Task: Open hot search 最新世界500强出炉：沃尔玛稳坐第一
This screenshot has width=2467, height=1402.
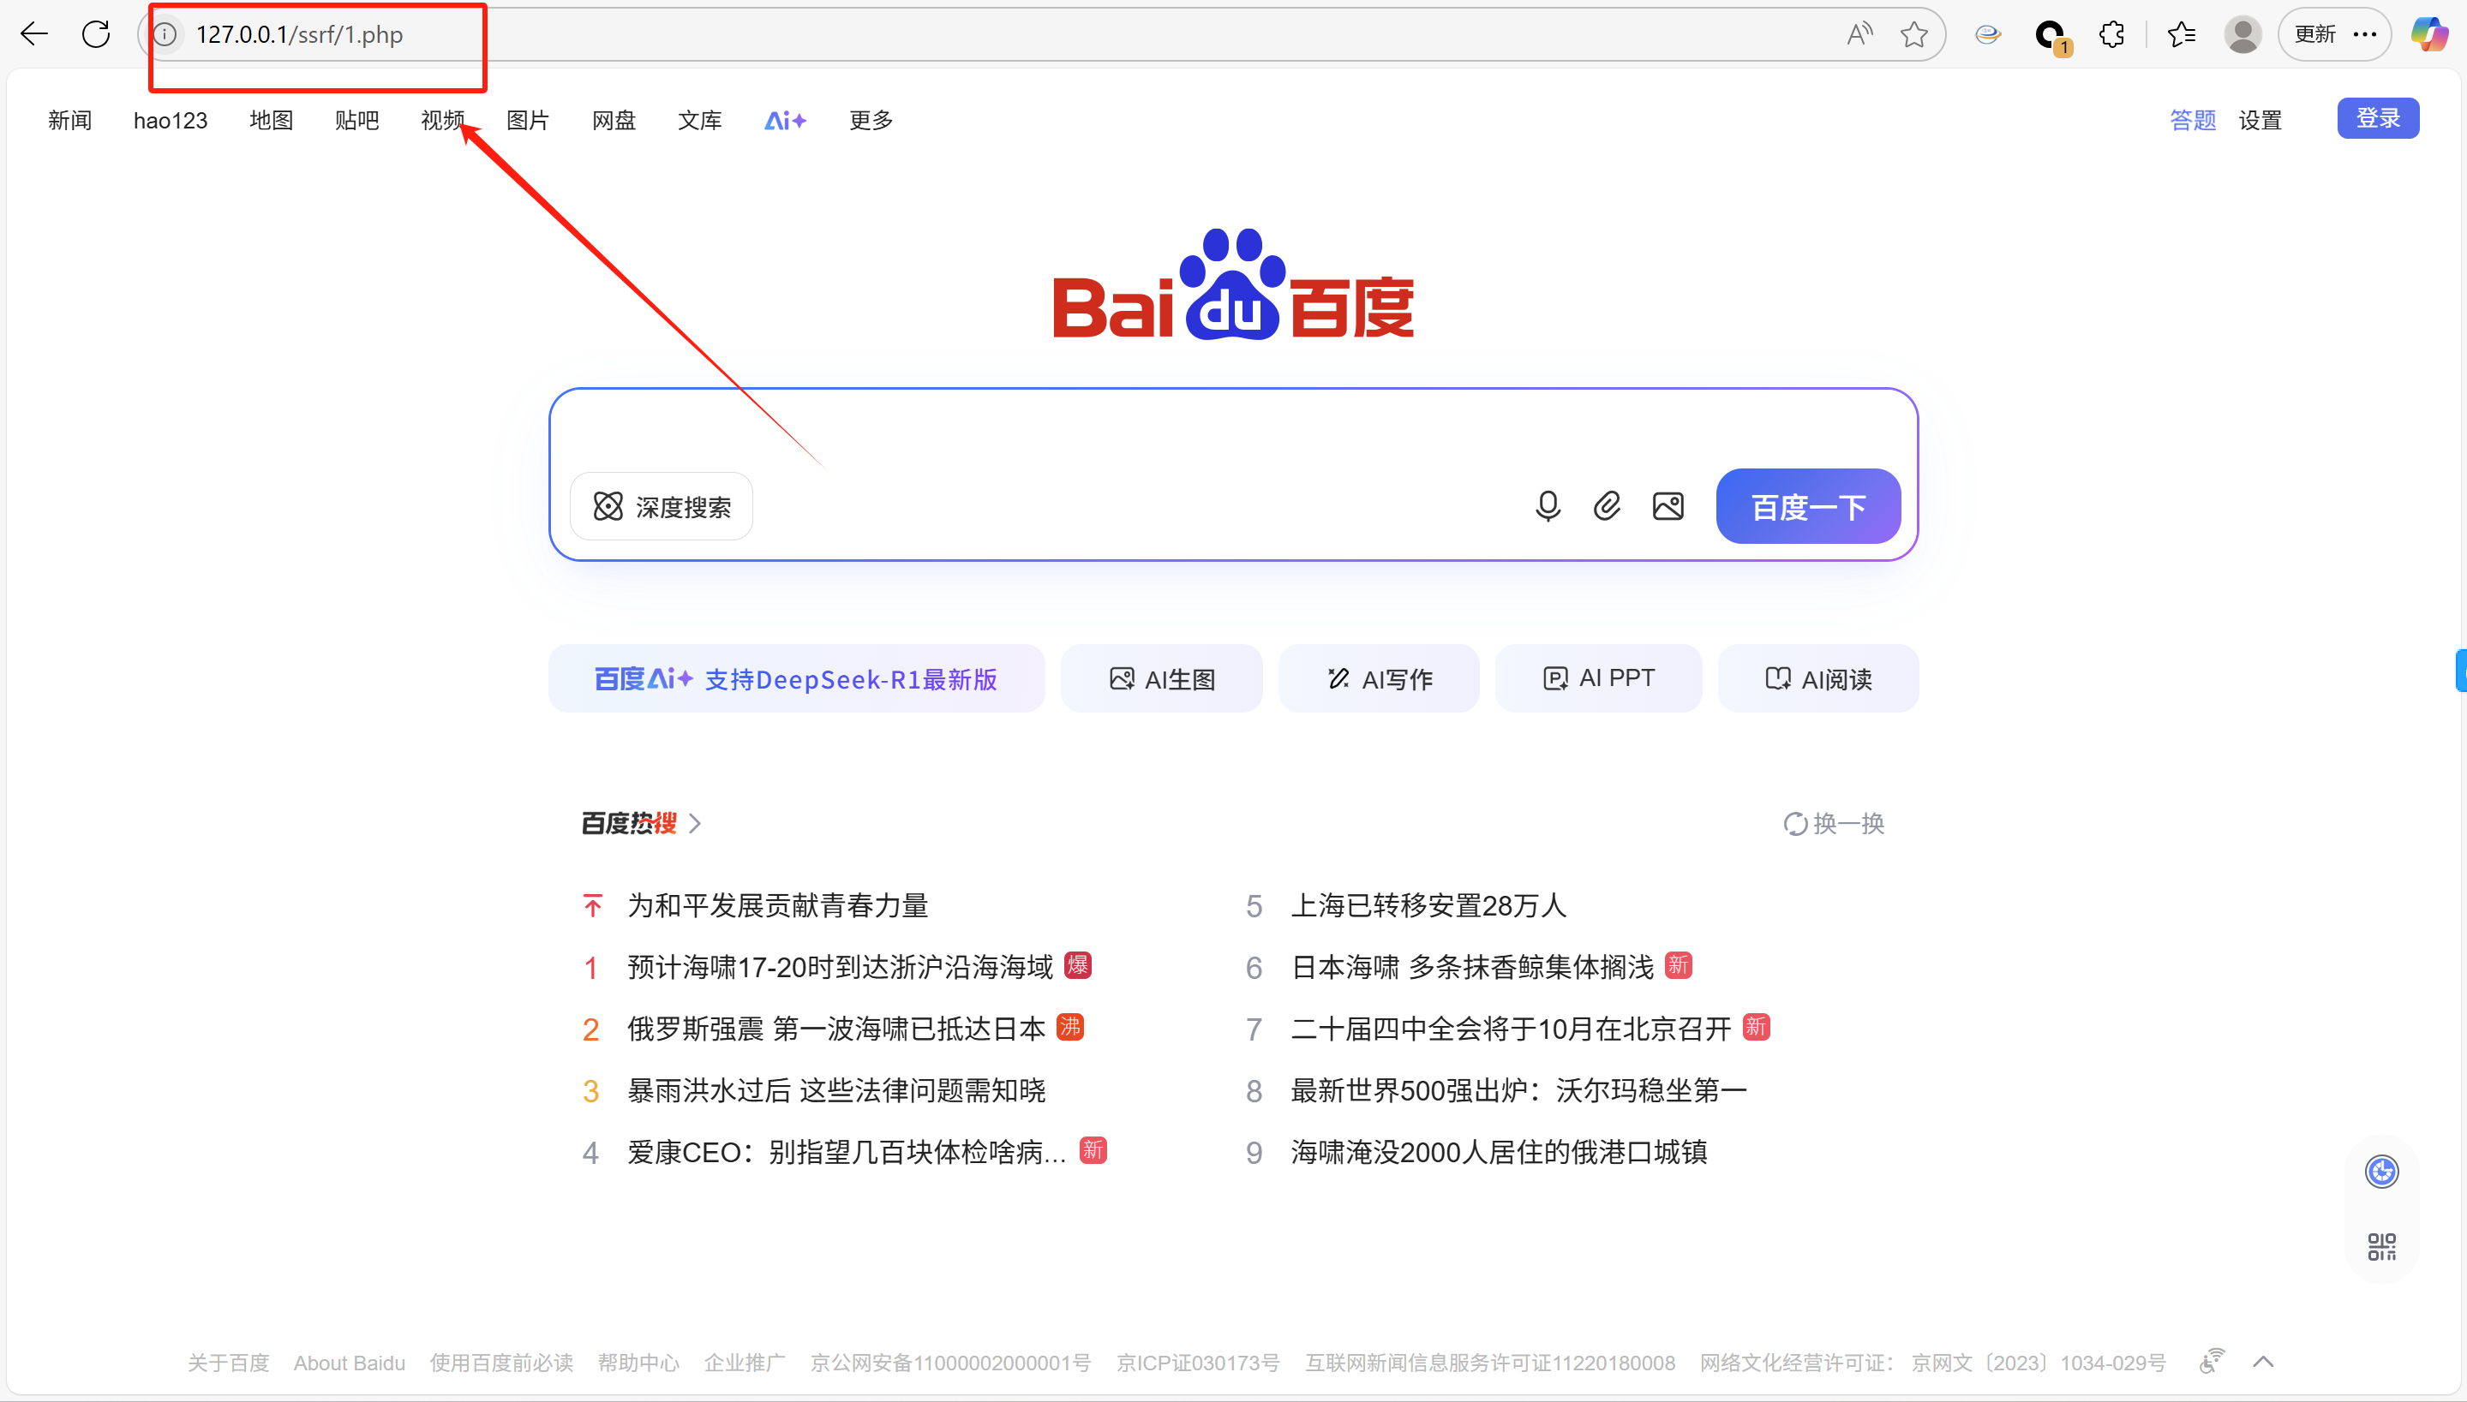Action: pyautogui.click(x=1519, y=1091)
